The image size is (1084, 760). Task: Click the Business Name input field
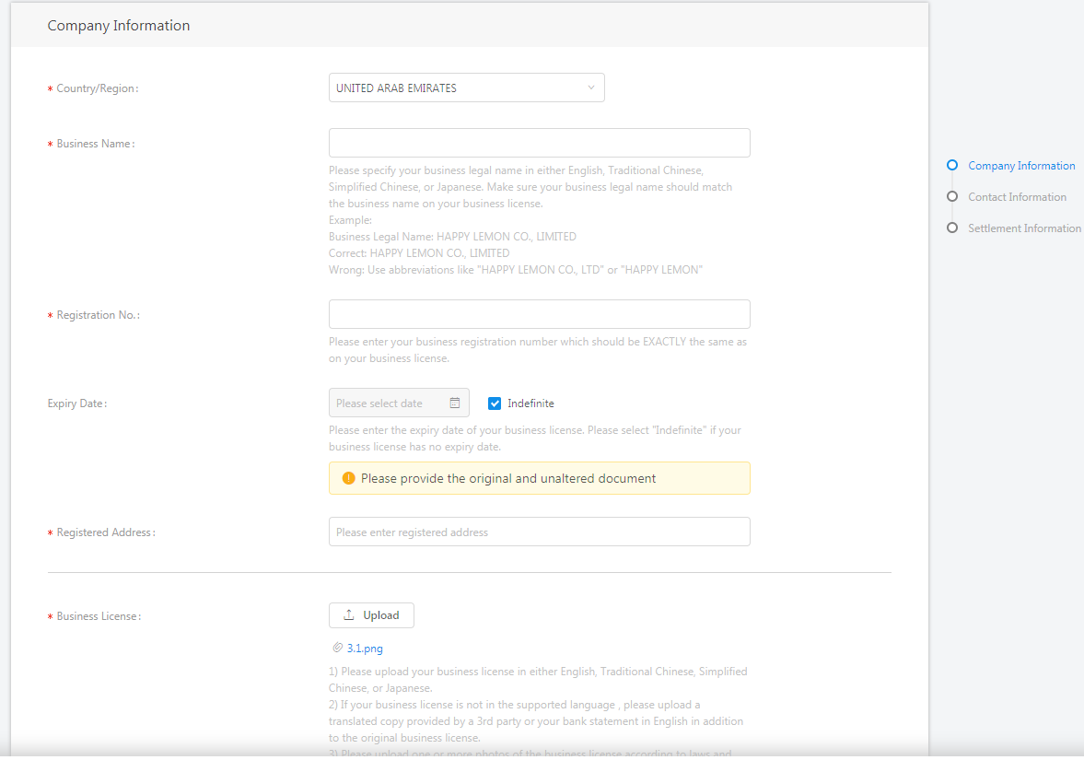coord(539,144)
